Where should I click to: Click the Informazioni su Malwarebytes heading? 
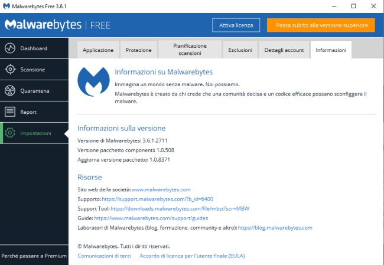point(164,72)
